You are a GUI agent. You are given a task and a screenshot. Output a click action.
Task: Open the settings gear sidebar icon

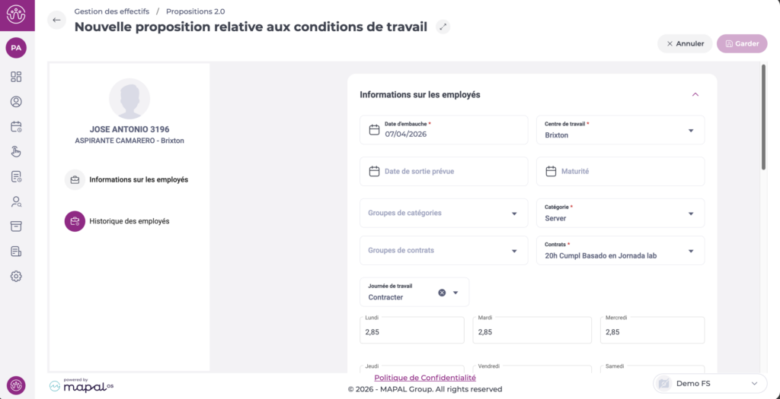pos(16,276)
